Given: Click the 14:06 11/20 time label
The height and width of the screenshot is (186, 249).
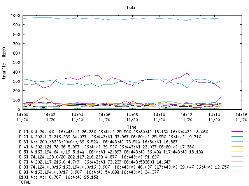Looking at the screenshot, I should pos(104,117).
